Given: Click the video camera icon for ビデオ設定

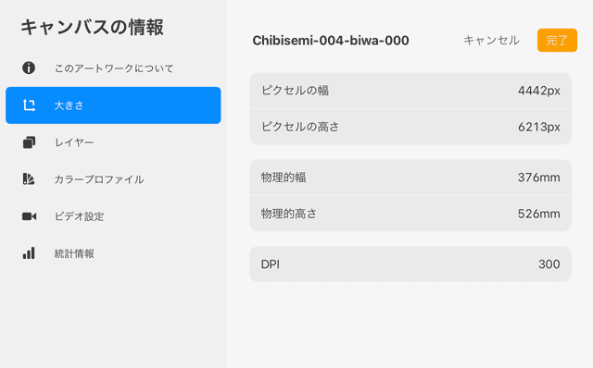Looking at the screenshot, I should pos(29,216).
